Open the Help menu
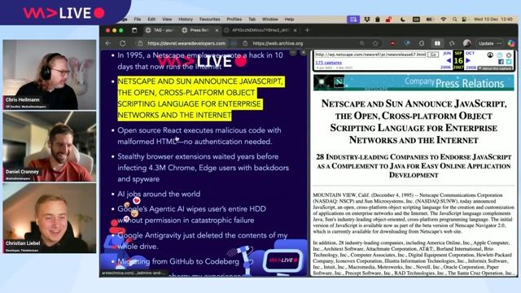Viewport: 521px width, 293px height. [x=289, y=20]
